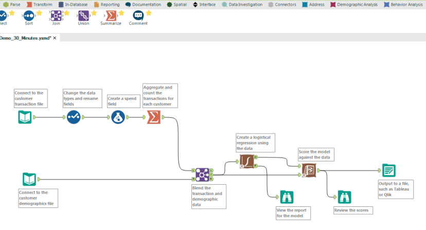This screenshot has height=230, width=426.
Task: Click the Join tool's J output anchor
Action: 211,175
